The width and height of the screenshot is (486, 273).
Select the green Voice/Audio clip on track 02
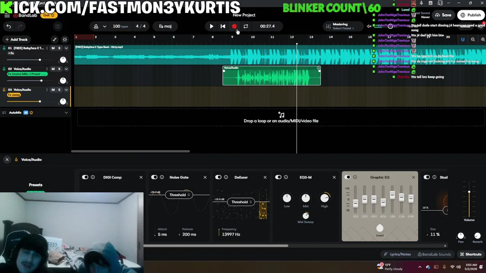(271, 76)
